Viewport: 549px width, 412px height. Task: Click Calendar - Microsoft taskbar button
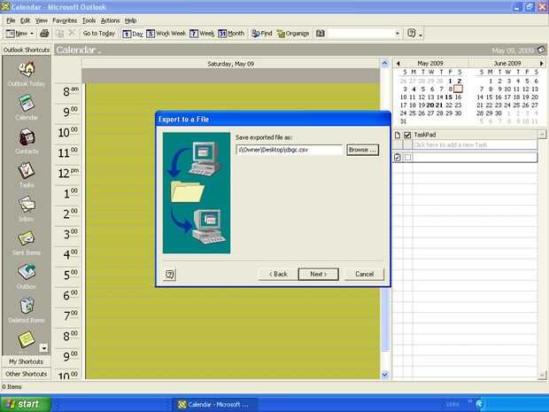coord(214,404)
